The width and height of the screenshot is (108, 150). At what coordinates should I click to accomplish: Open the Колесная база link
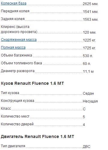pyautogui.click(x=13, y=3)
